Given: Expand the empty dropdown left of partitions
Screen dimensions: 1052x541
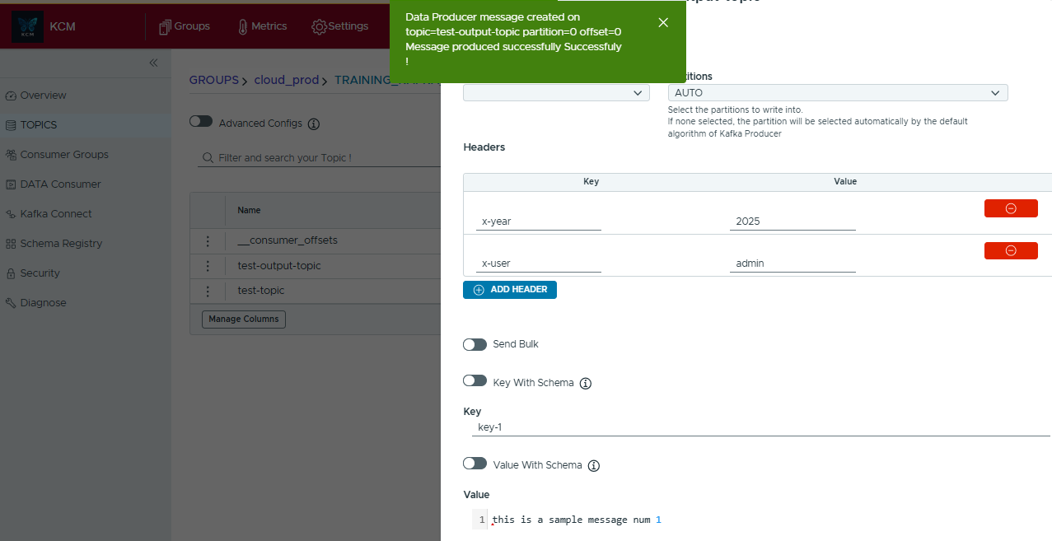Looking at the screenshot, I should 556,93.
